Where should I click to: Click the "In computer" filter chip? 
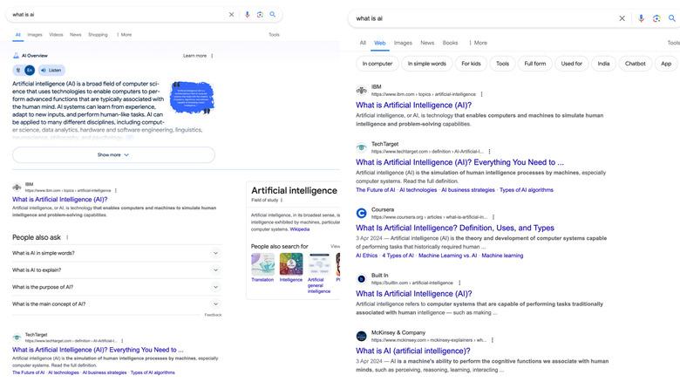coord(377,64)
